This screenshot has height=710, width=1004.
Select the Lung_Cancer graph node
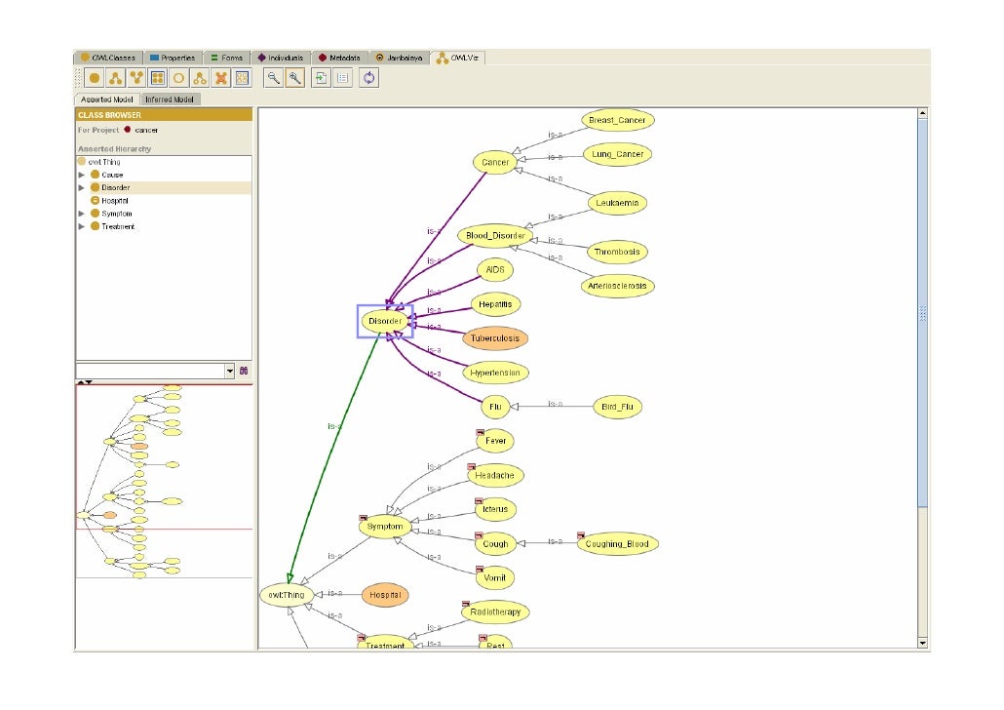[617, 154]
